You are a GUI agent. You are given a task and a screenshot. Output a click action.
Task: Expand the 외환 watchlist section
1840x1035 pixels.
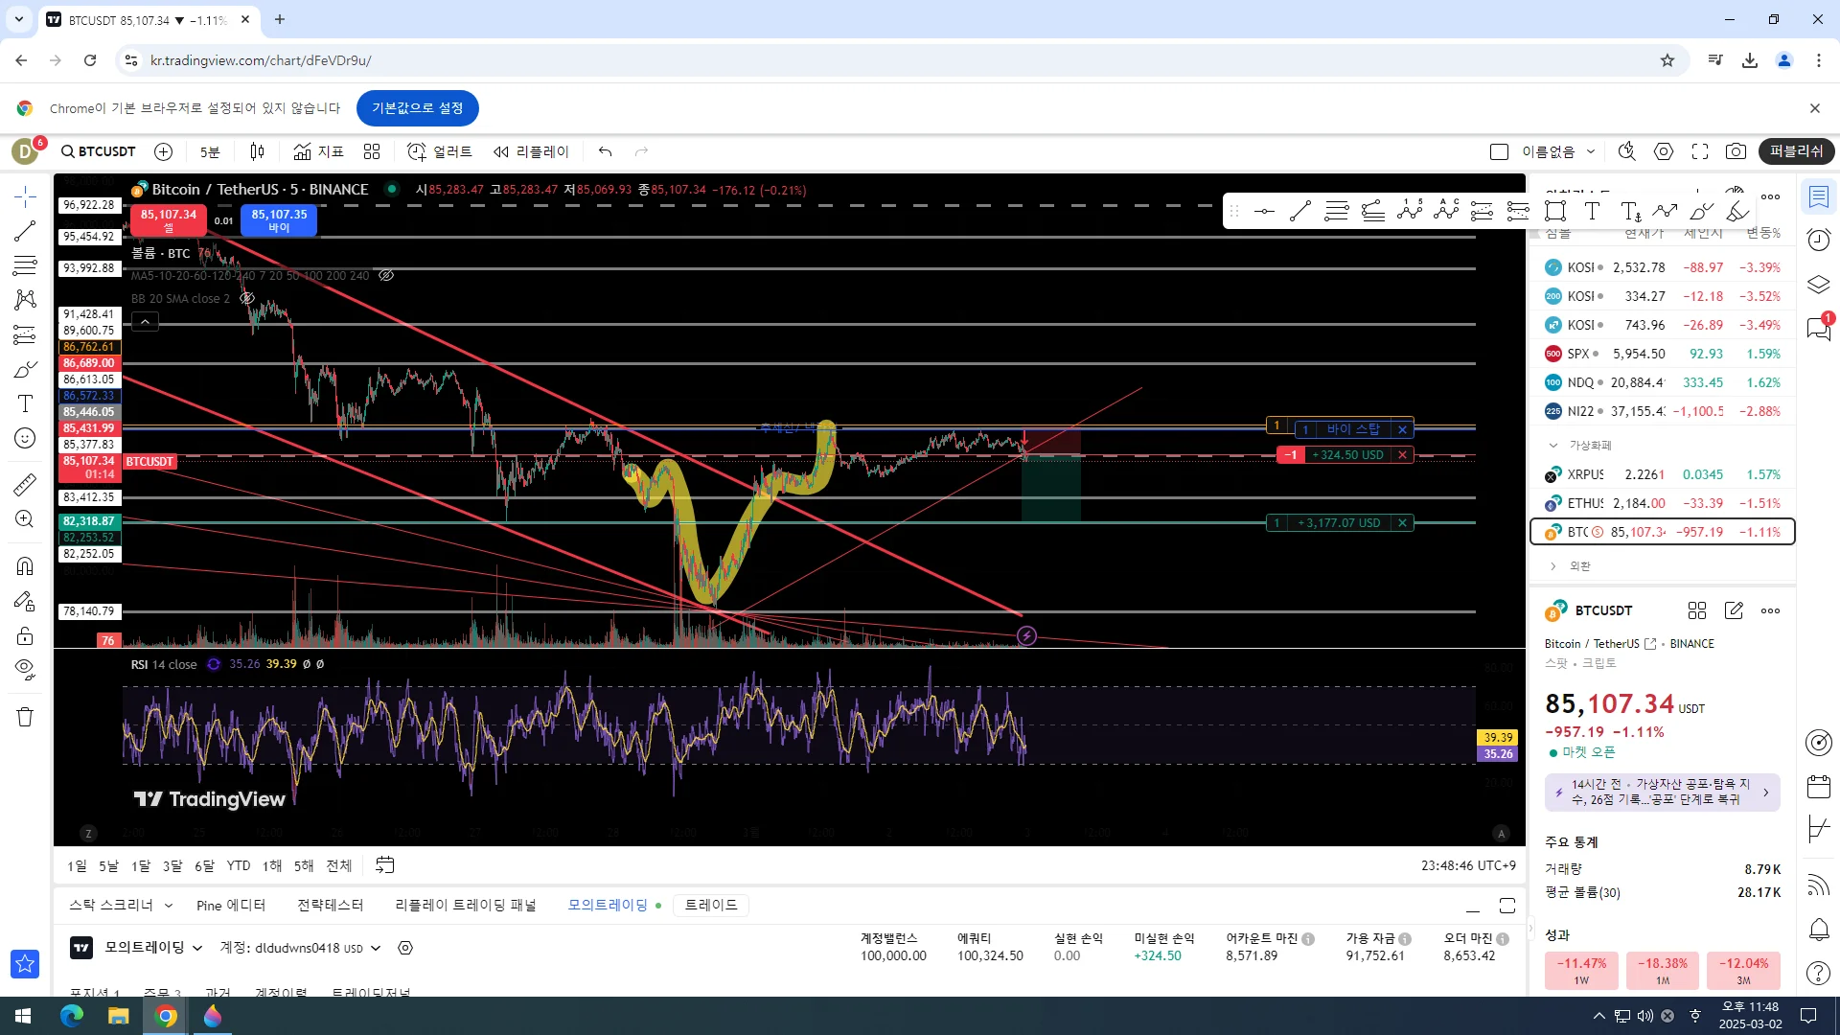pyautogui.click(x=1553, y=566)
